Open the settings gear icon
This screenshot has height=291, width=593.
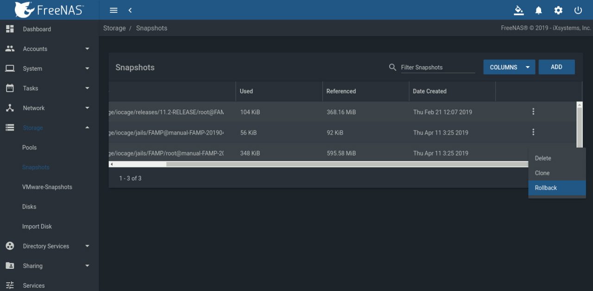[558, 10]
